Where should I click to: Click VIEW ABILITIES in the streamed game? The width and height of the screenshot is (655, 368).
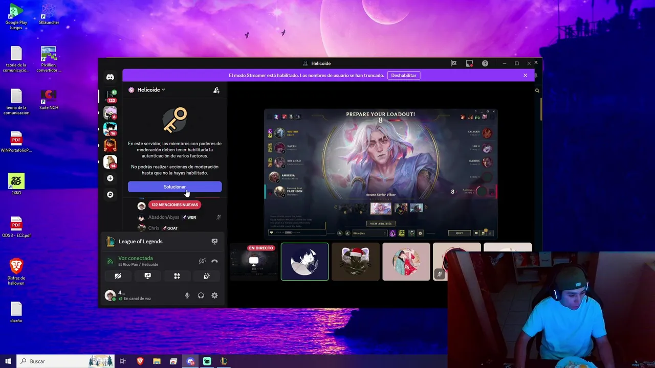[x=381, y=223]
